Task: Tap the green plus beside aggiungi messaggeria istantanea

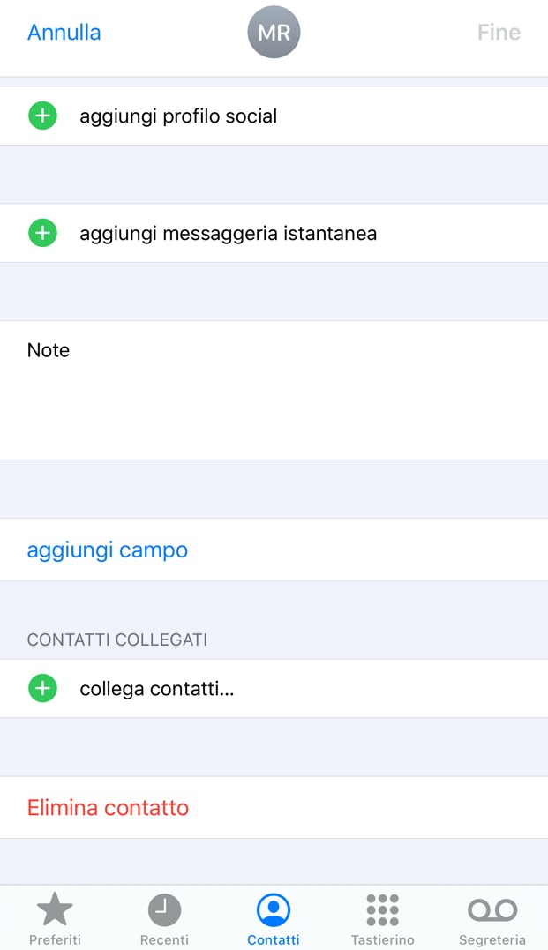Action: 42,233
